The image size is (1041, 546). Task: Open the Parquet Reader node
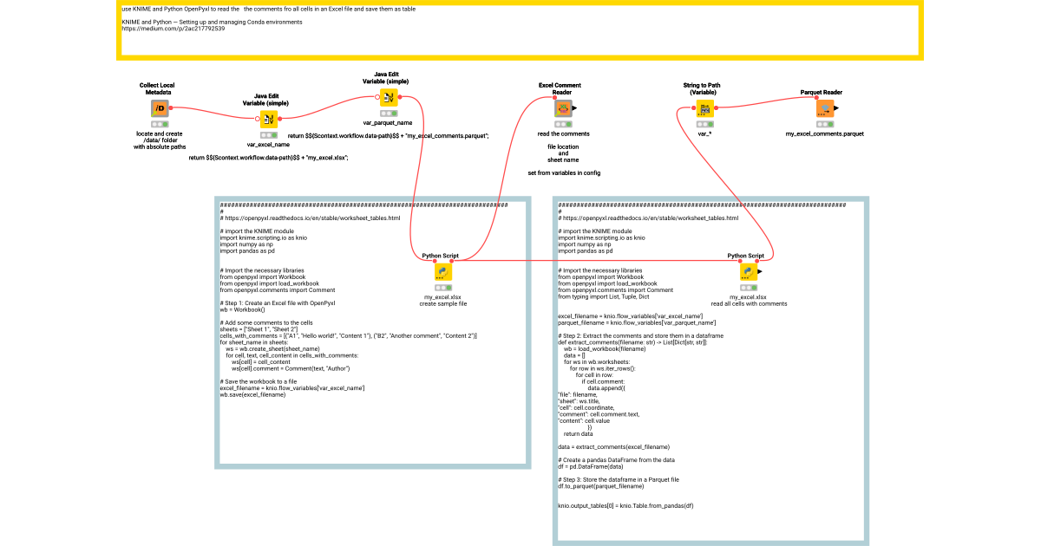(x=823, y=108)
